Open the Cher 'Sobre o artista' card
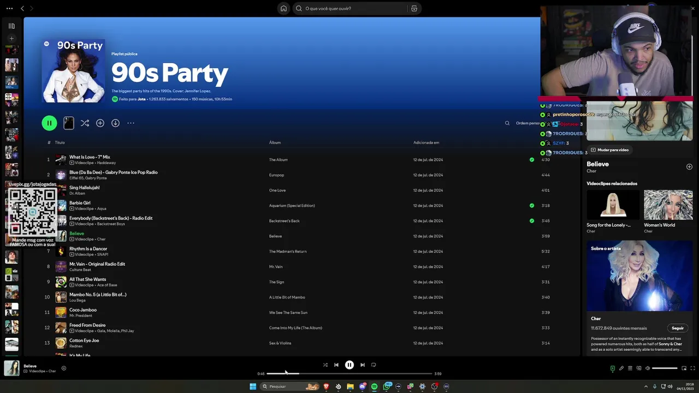This screenshot has height=393, width=699. click(639, 297)
